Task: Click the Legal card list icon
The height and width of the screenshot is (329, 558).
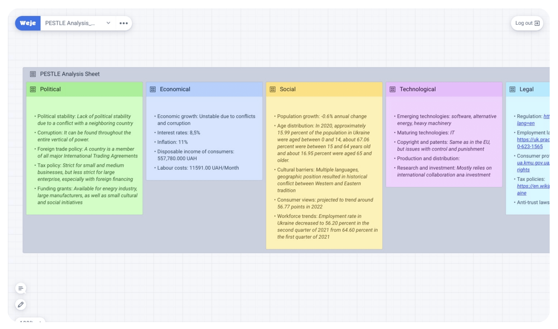Action: (x=513, y=89)
